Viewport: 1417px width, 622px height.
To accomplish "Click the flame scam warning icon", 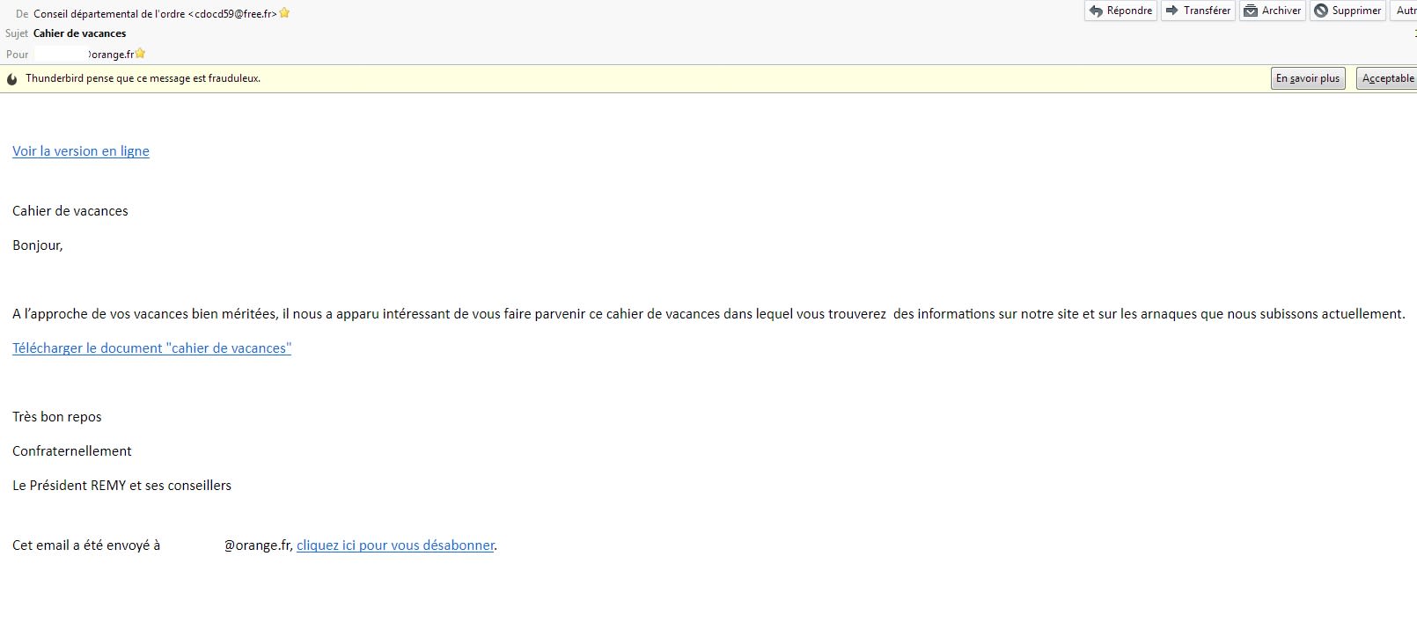I will click(11, 79).
